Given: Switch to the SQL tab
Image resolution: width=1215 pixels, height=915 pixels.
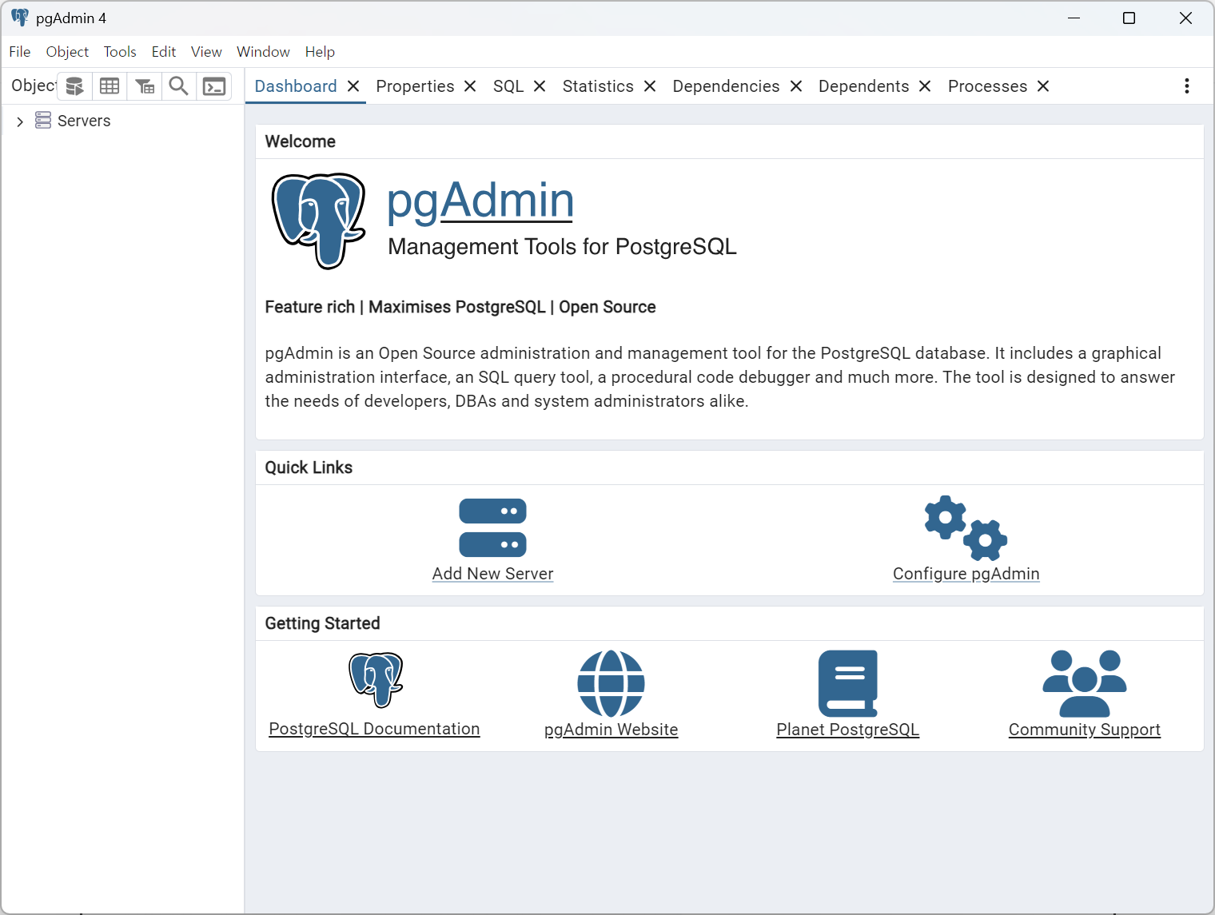Looking at the screenshot, I should pos(508,86).
